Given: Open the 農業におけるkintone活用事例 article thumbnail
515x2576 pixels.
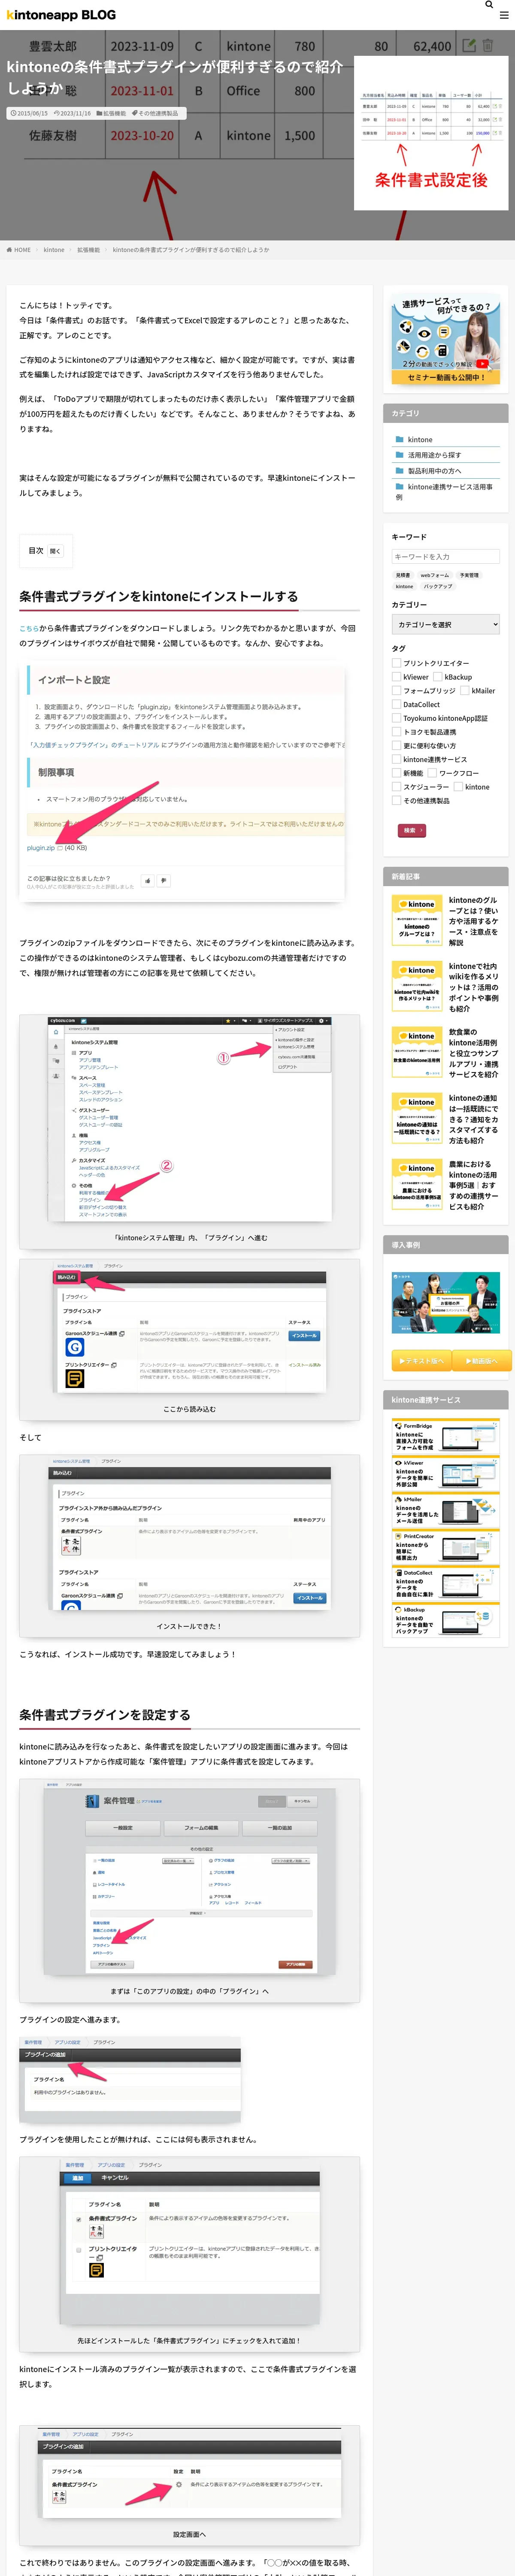Looking at the screenshot, I should [x=417, y=1184].
